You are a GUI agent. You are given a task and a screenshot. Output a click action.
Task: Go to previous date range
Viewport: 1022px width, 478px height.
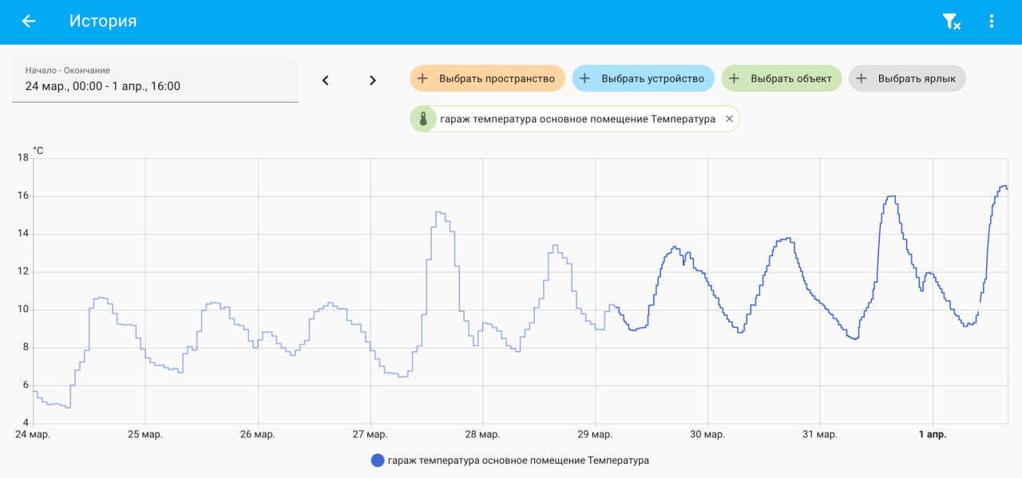(x=325, y=81)
